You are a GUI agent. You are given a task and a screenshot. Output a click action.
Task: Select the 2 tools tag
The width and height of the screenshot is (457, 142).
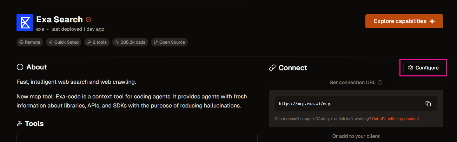coord(97,42)
